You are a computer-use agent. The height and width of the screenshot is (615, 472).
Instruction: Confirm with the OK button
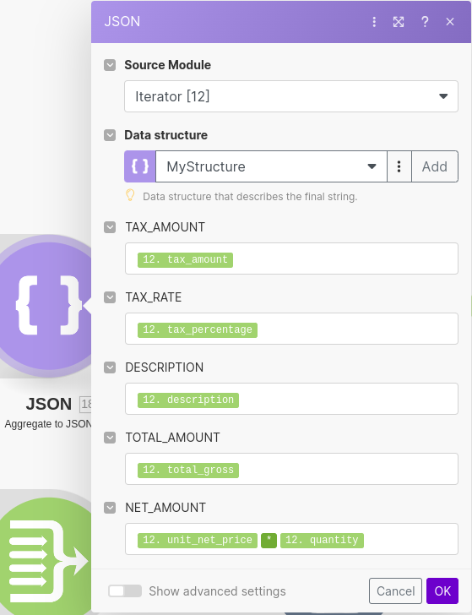point(442,591)
